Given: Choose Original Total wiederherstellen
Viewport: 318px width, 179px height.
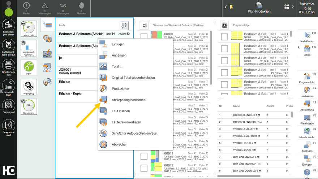Looking at the screenshot, I should pos(135,78).
